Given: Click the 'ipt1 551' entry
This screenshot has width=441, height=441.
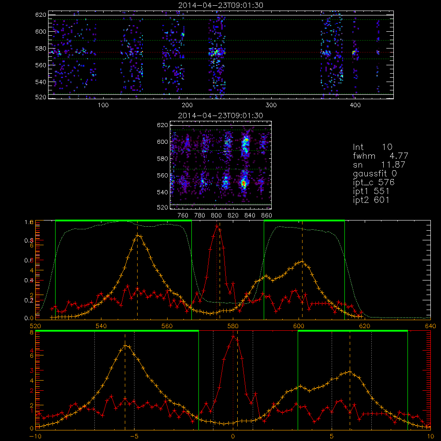Looking at the screenshot, I should point(371,191).
